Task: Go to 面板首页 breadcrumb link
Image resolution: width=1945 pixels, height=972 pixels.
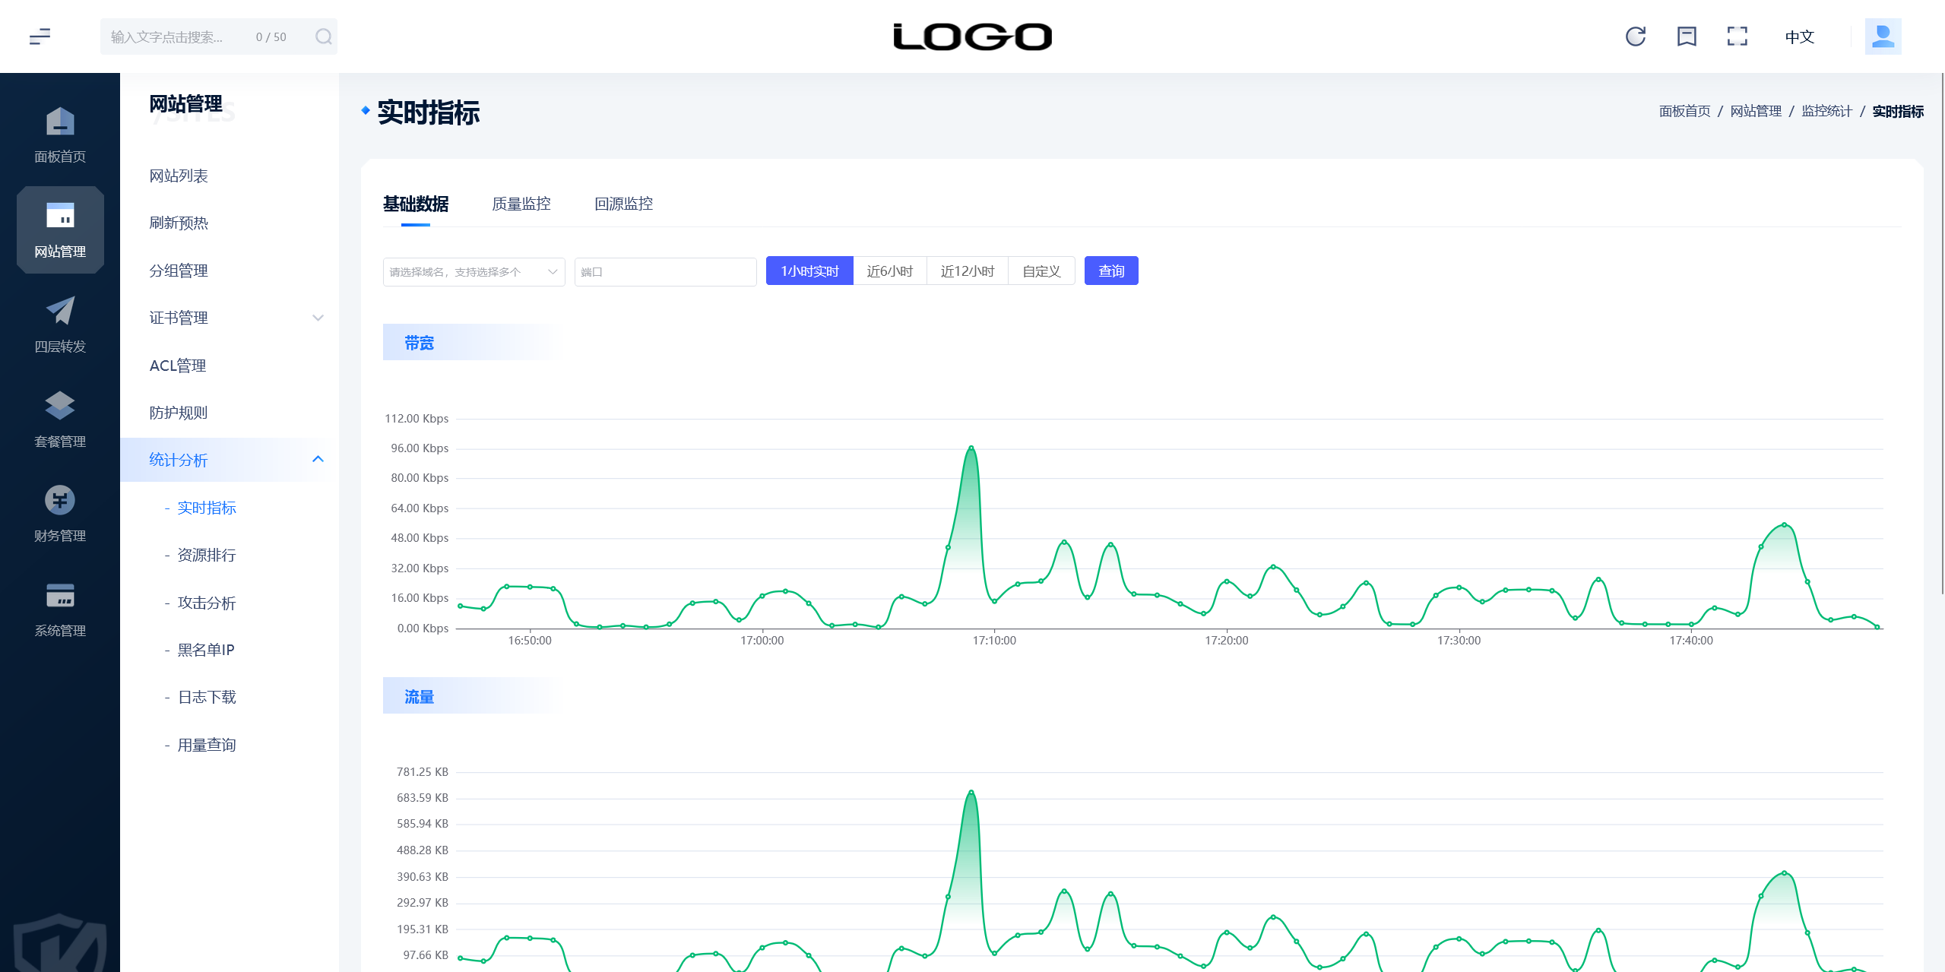Action: point(1684,111)
